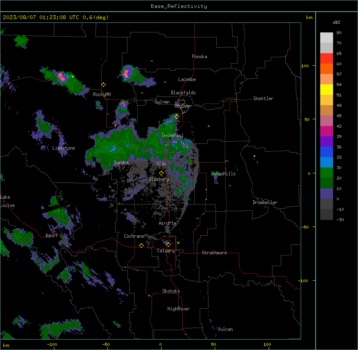Select the Vulcan label
This screenshot has width=358, height=350.
[225, 329]
